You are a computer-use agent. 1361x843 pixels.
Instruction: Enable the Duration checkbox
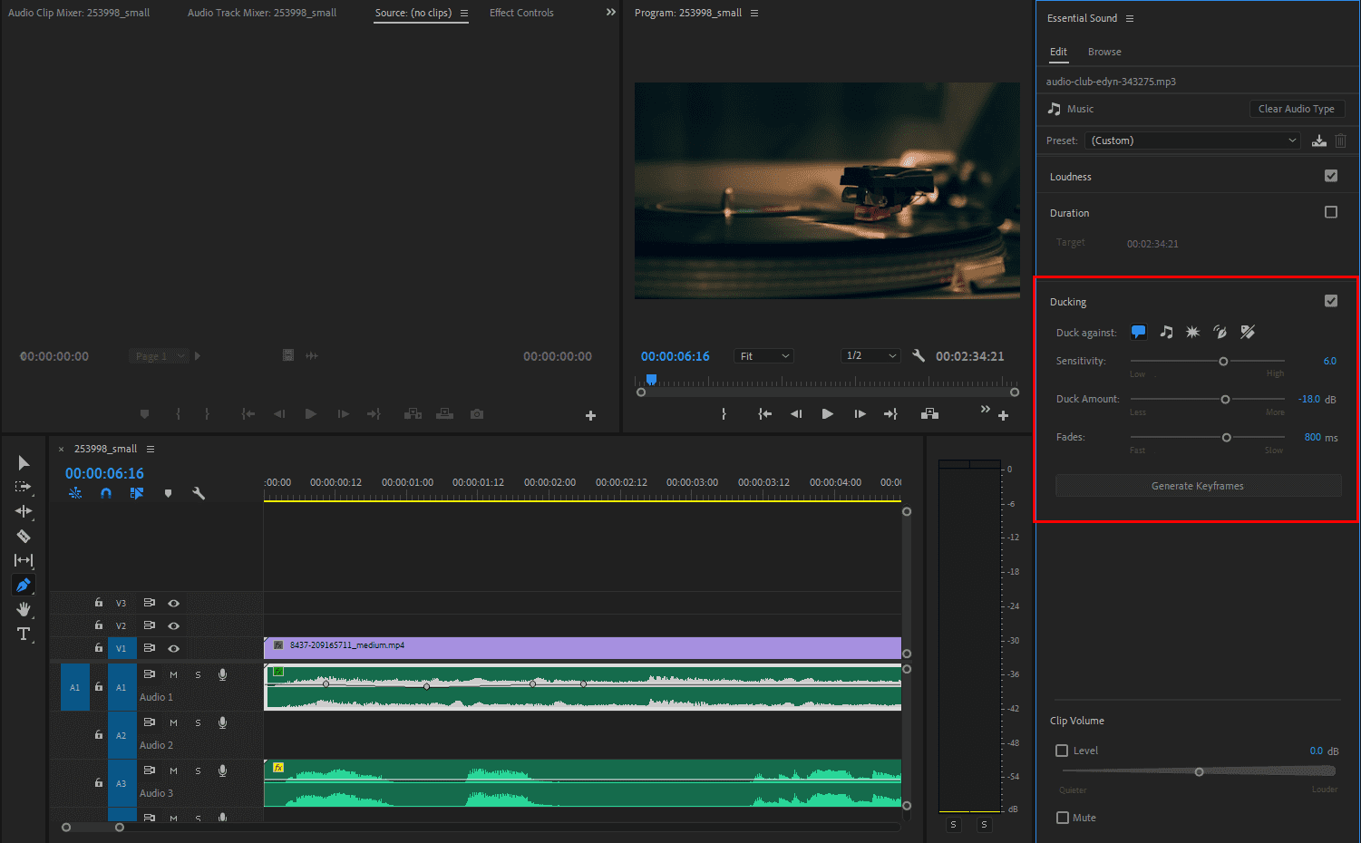(1331, 211)
